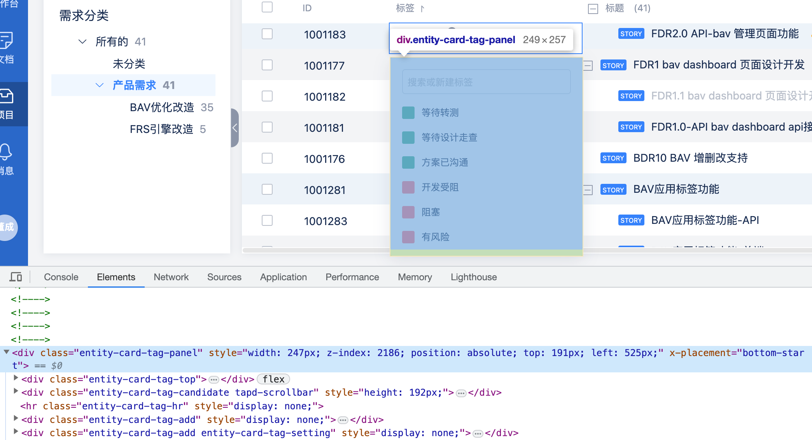This screenshot has width=812, height=440.
Task: Open the project inbox icon in the sidebar
Action: pyautogui.click(x=6, y=96)
